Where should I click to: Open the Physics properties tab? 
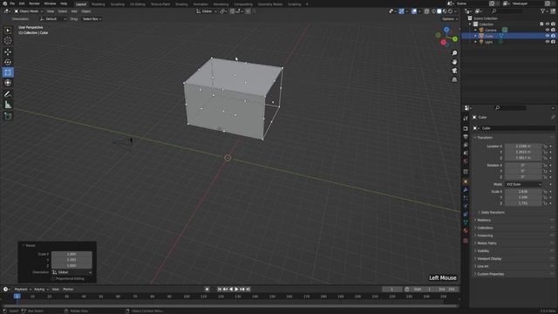pos(466,206)
